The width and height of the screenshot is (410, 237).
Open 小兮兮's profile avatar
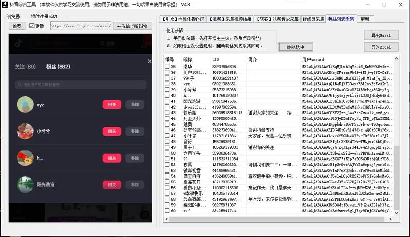click(x=25, y=131)
